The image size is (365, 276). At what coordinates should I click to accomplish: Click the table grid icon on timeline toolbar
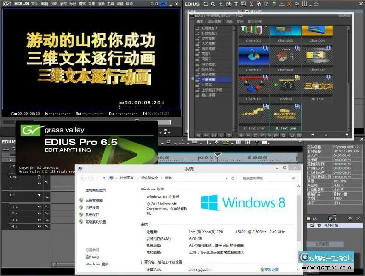pos(239,142)
